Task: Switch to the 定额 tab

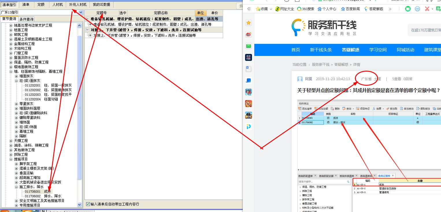Action: tap(41, 5)
